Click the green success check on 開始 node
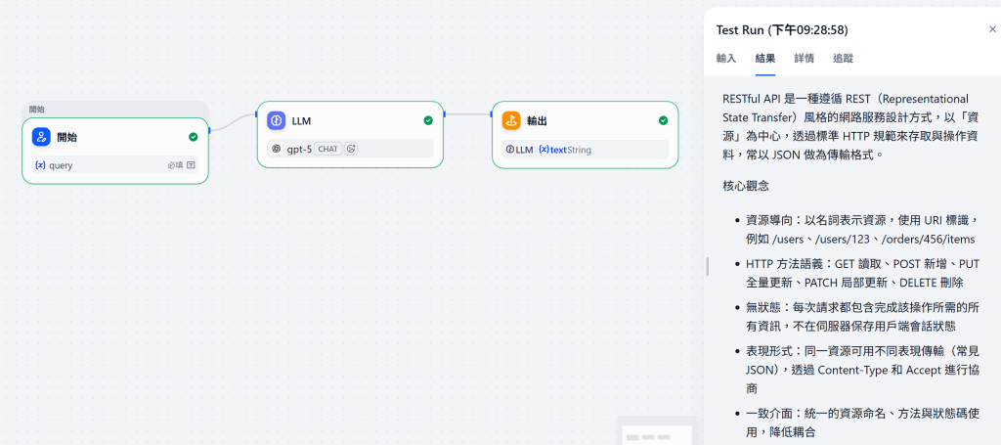Viewport: 1001px width, 445px height. pos(194,137)
